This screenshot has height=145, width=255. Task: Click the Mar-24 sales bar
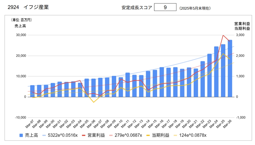coord(216,72)
